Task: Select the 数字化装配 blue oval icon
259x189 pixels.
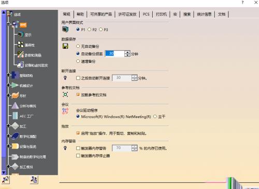Action: click(x=15, y=136)
